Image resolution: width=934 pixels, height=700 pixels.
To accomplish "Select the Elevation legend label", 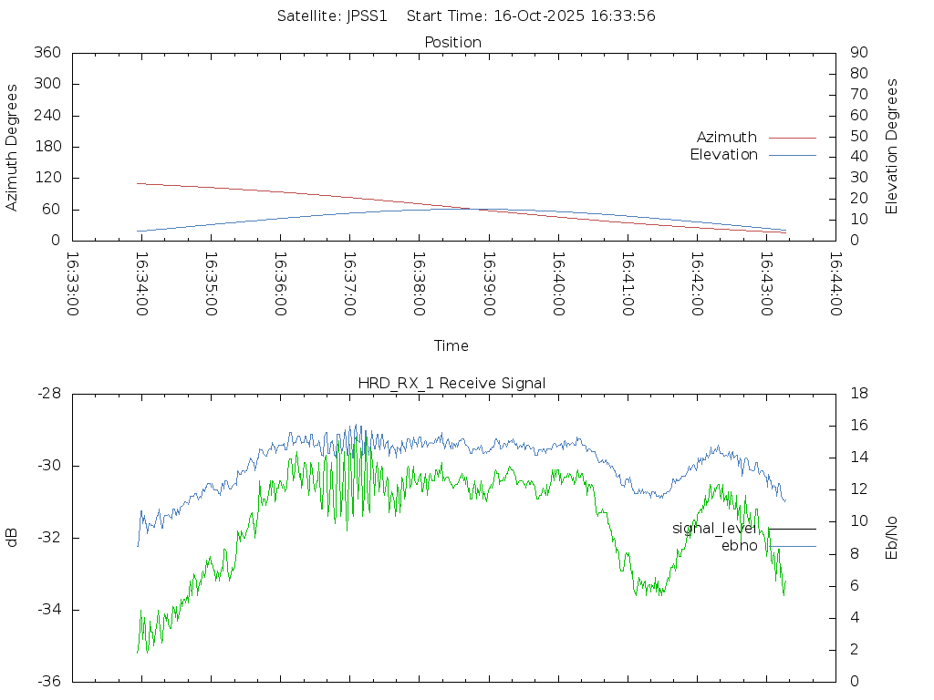I will pyautogui.click(x=723, y=155).
